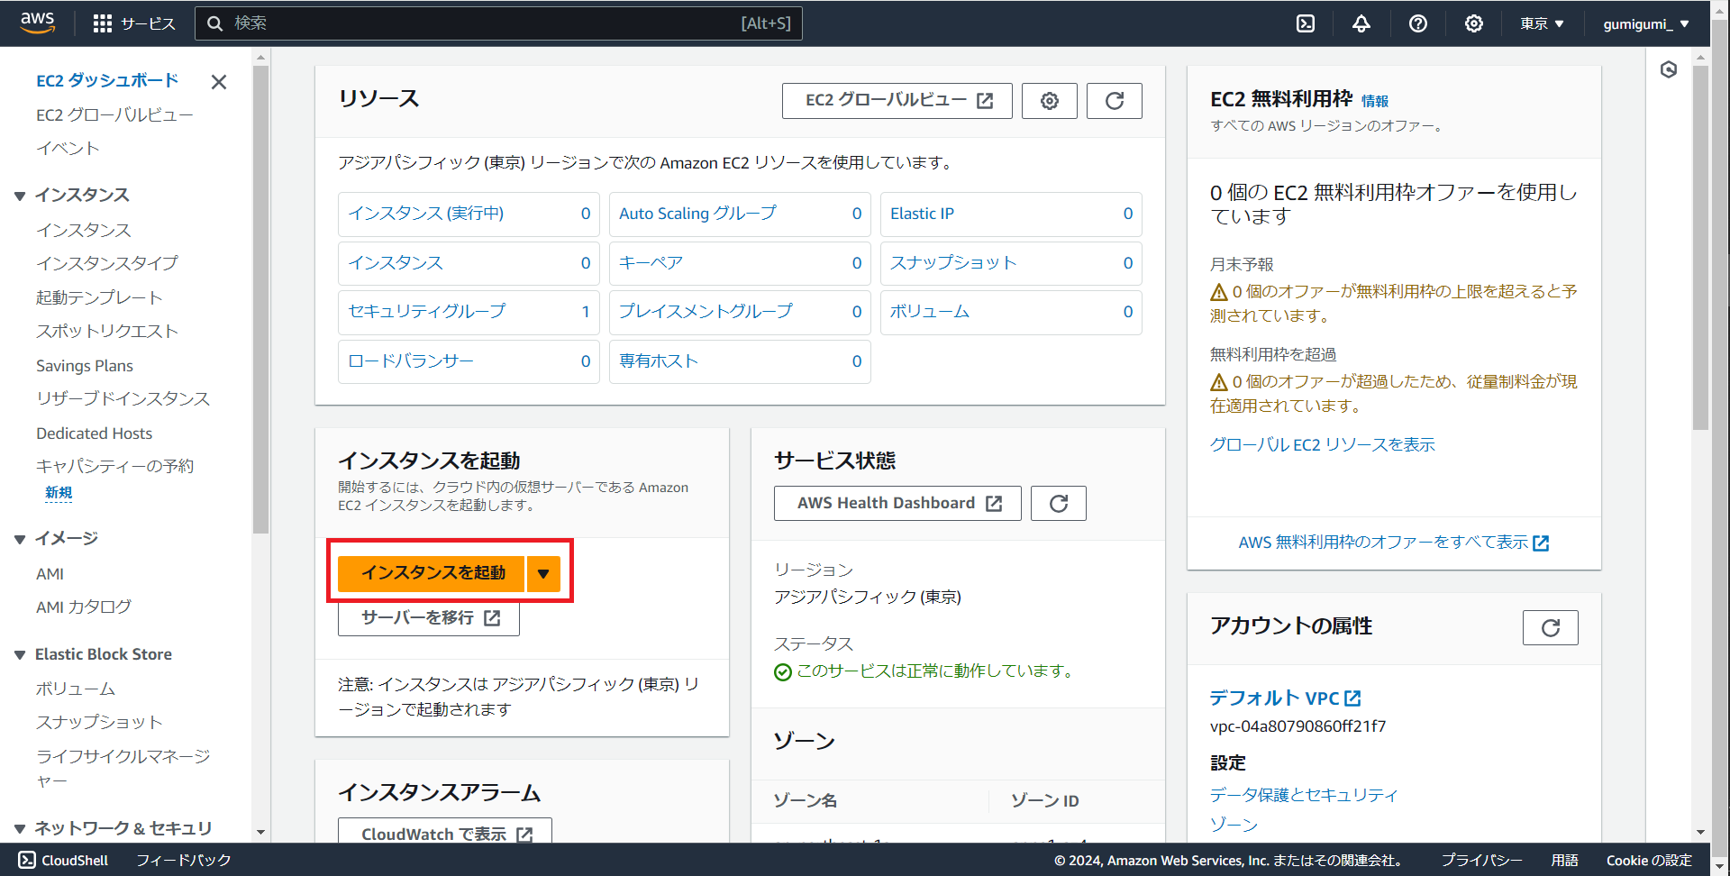1730x876 pixels.
Task: Refresh the サービス状態 panel
Action: (x=1058, y=503)
